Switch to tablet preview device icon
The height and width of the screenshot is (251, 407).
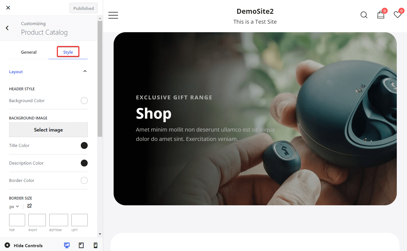coord(81,245)
